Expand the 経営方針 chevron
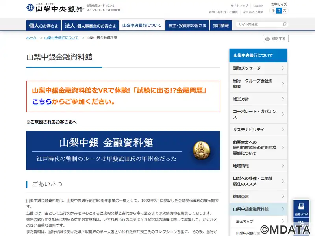 [x=283, y=99]
